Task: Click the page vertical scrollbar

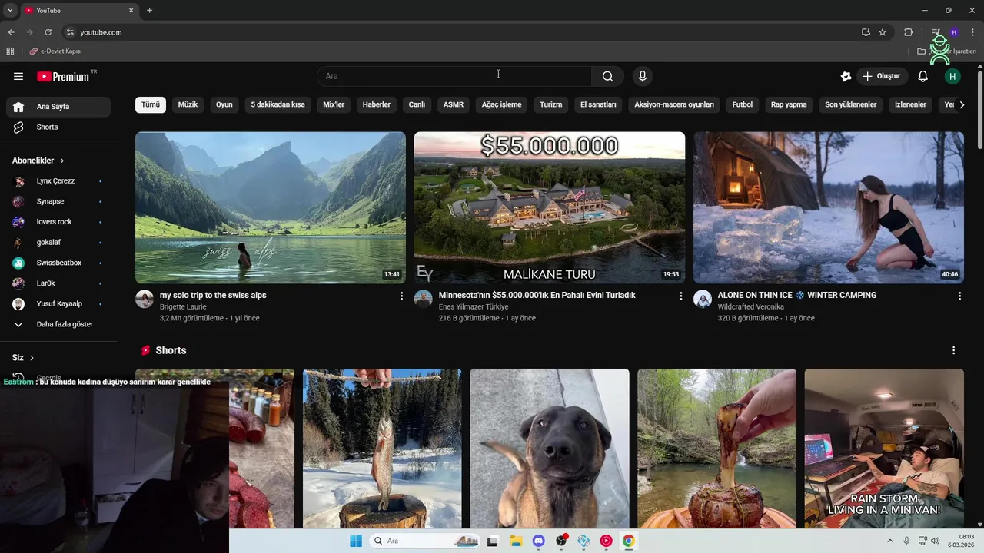Action: coord(979,110)
